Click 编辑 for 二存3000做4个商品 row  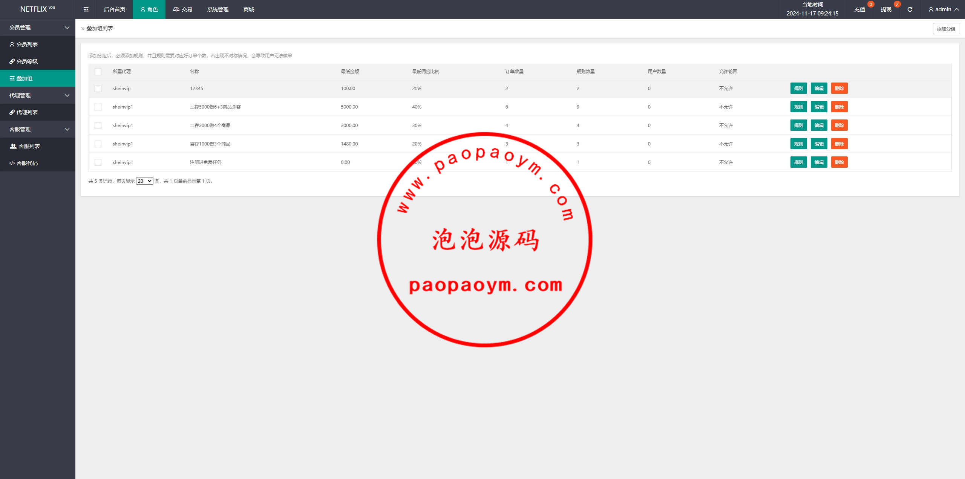pos(819,125)
